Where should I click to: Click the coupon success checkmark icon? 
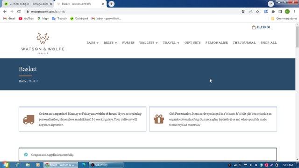click(x=26, y=154)
